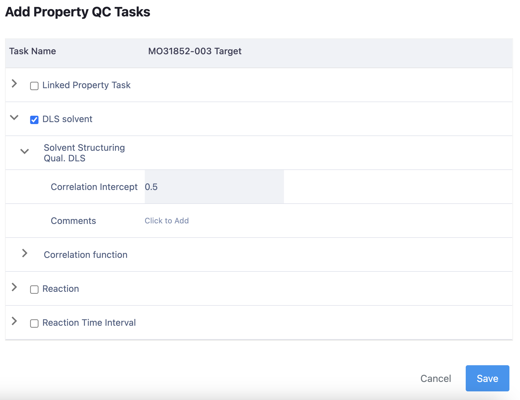Expand the Reaction Time Interval arrow
520x400 pixels.
coord(14,321)
